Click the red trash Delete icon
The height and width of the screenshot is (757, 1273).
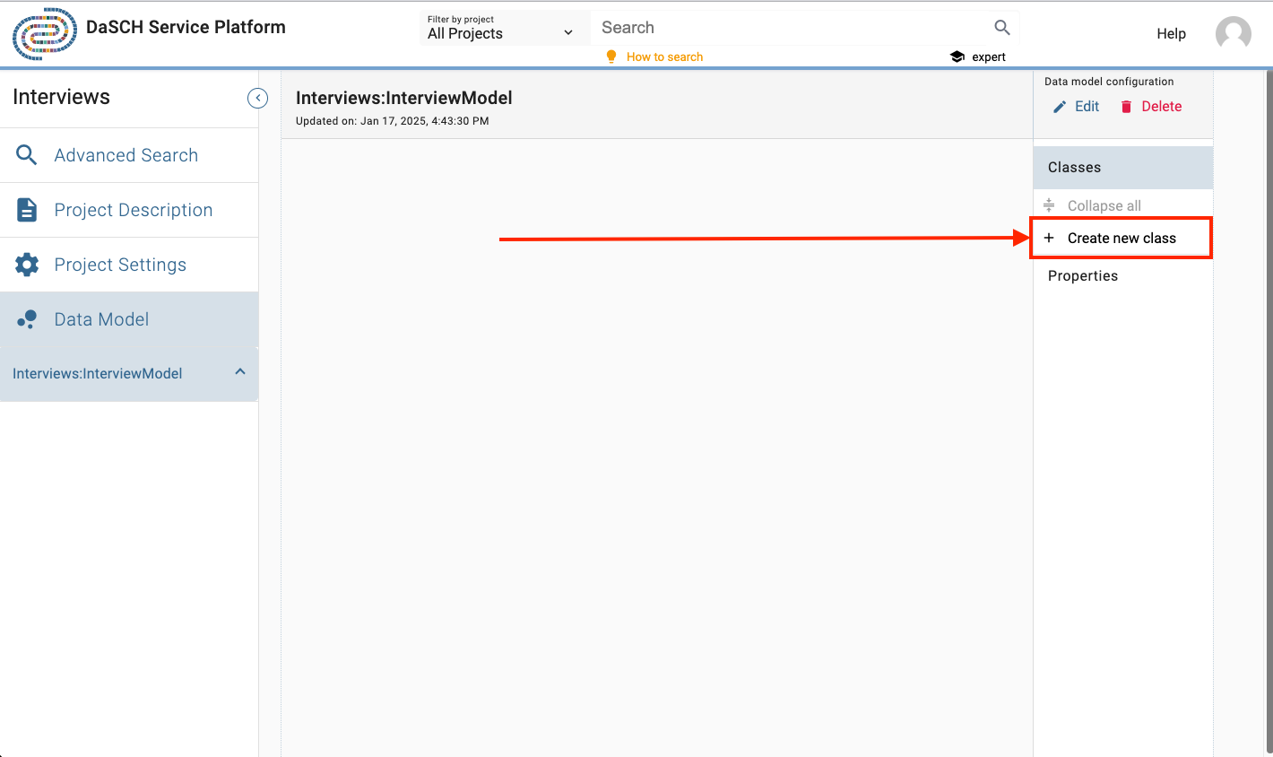coord(1126,107)
